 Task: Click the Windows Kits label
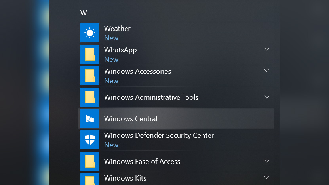coord(125,178)
